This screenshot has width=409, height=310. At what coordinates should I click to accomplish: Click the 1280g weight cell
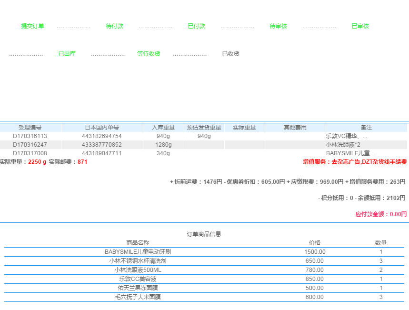coord(163,145)
